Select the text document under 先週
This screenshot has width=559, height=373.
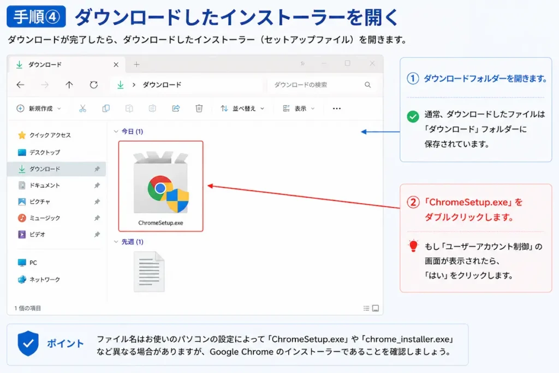pyautogui.click(x=149, y=272)
